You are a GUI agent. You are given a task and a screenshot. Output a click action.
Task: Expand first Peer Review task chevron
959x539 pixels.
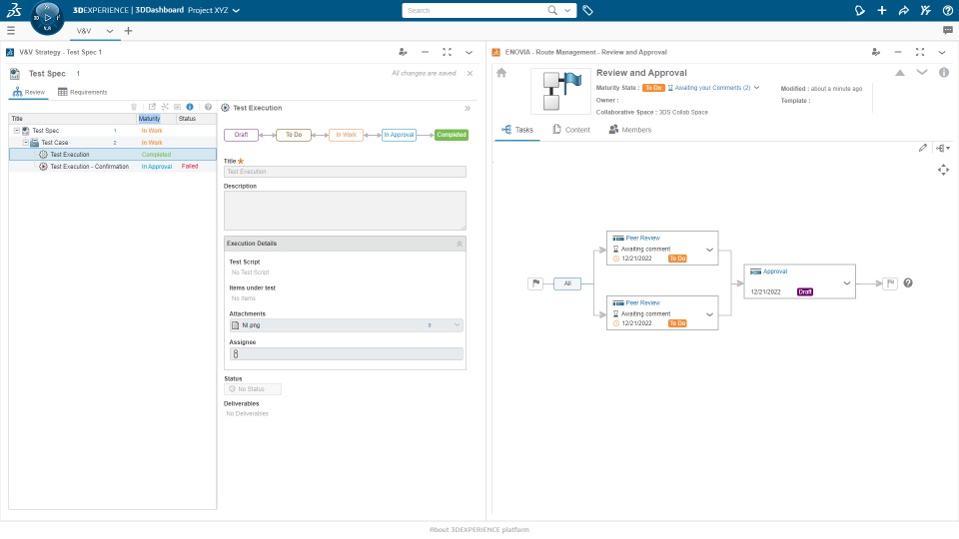709,250
